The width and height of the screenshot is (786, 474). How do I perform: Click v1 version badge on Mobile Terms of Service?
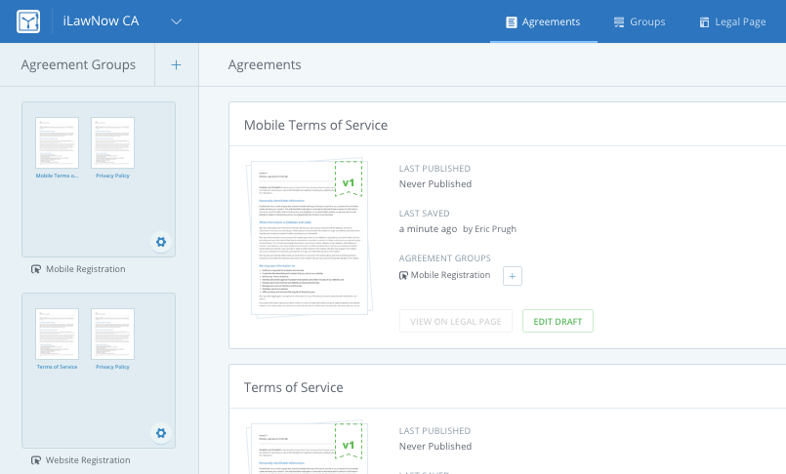click(349, 178)
